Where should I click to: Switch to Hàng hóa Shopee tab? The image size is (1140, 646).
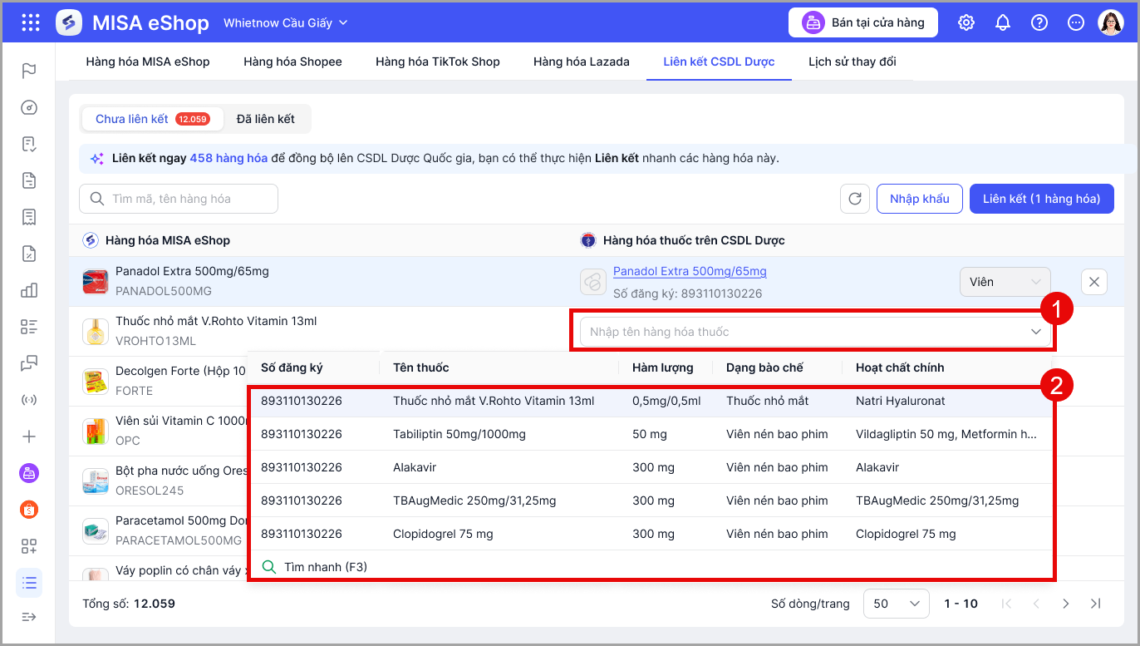292,62
